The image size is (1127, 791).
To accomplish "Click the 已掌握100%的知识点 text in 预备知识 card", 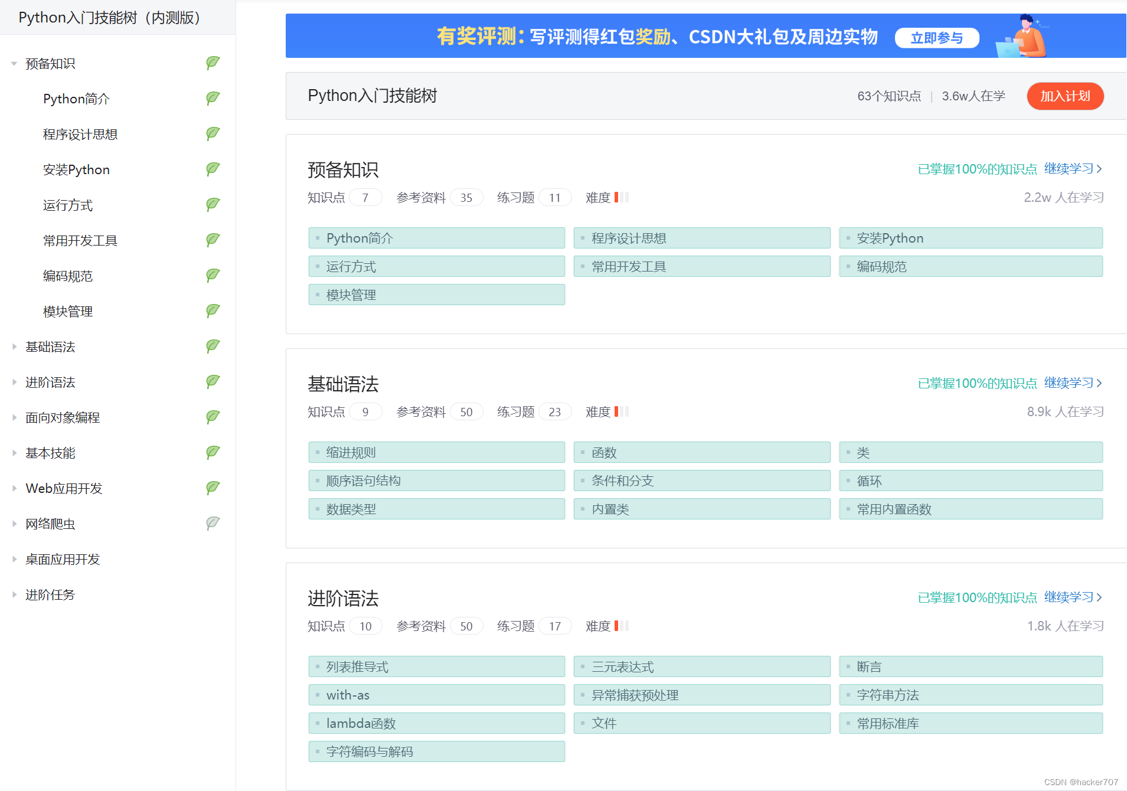I will [977, 169].
